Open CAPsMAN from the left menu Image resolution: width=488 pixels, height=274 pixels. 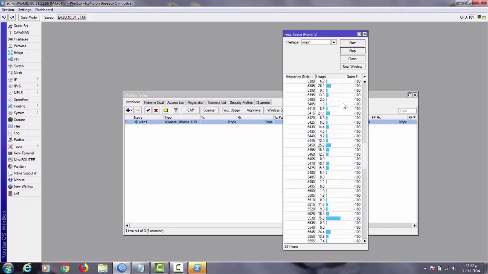pos(21,32)
